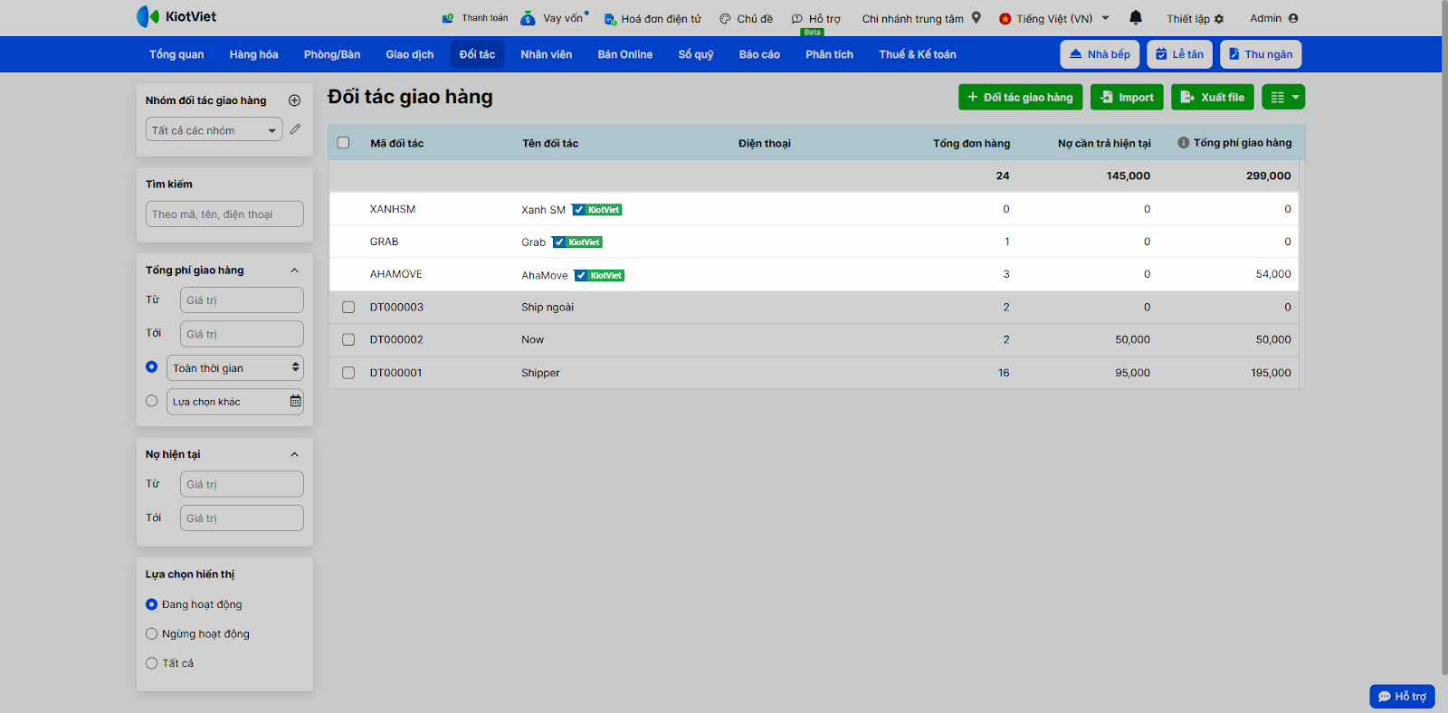Open the Thiết lập settings menu

point(1195,18)
